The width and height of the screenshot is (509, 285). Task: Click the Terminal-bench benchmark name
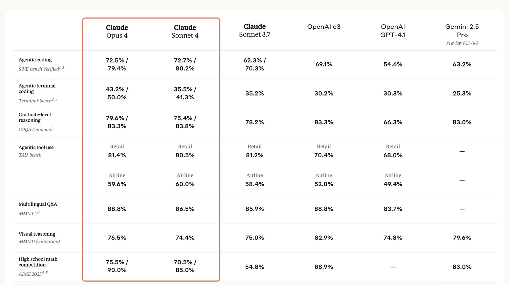pos(35,101)
